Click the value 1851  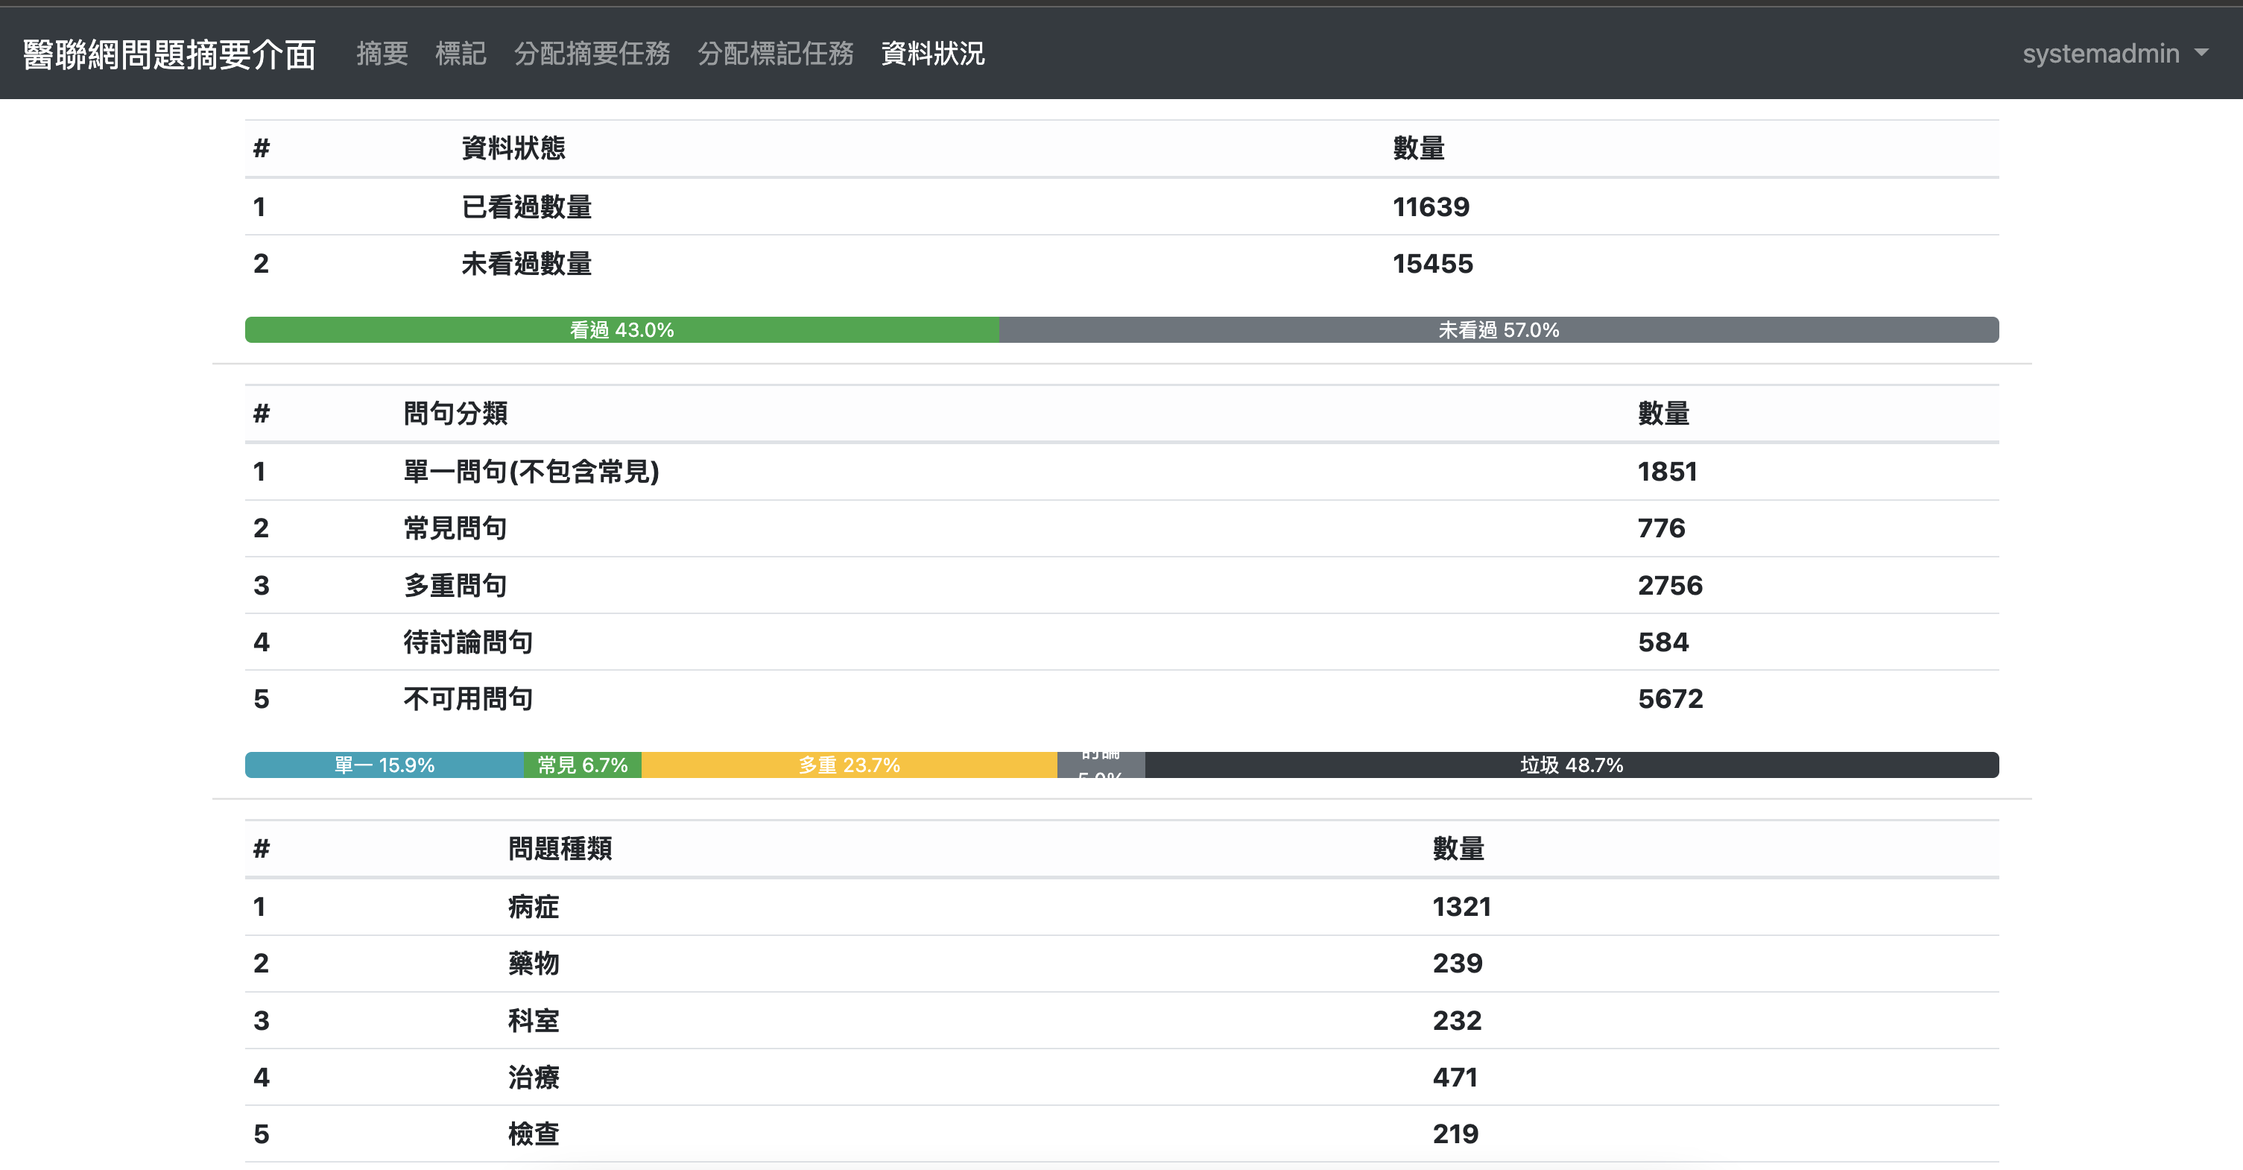pyautogui.click(x=1668, y=472)
